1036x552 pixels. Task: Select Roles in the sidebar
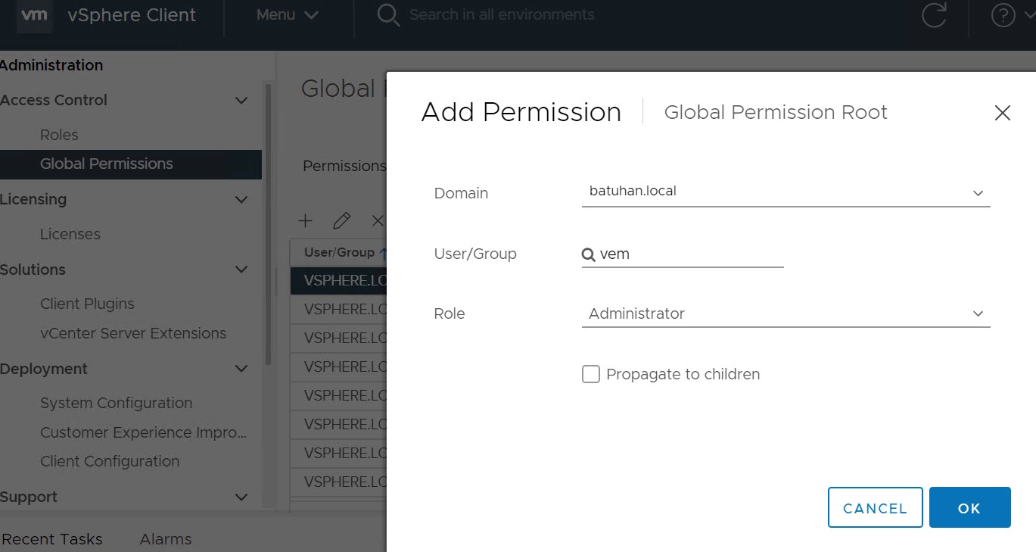(59, 135)
